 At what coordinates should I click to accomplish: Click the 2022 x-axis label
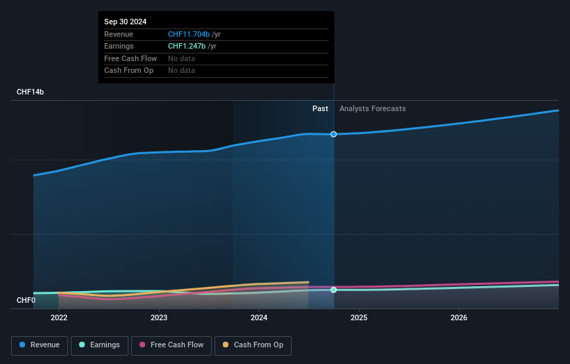pyautogui.click(x=59, y=317)
